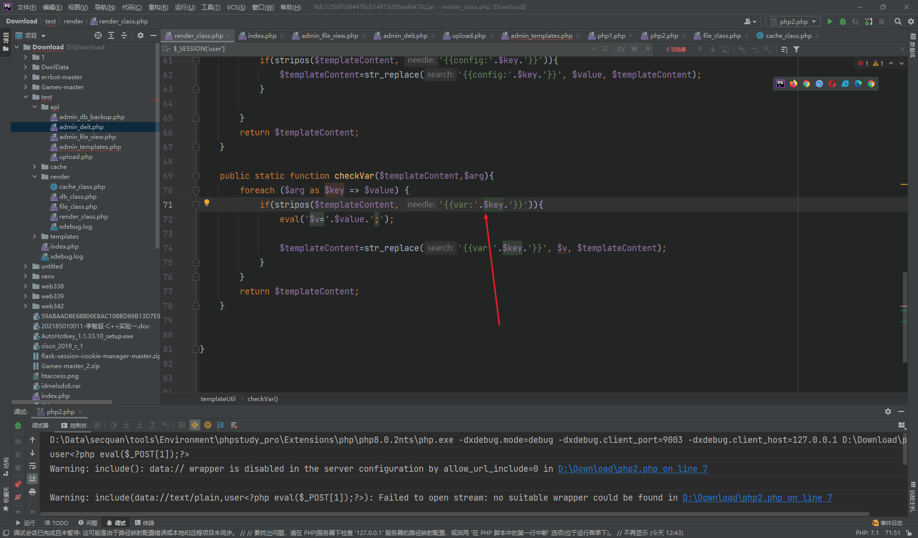Open the user account icon dropdown

tap(750, 21)
